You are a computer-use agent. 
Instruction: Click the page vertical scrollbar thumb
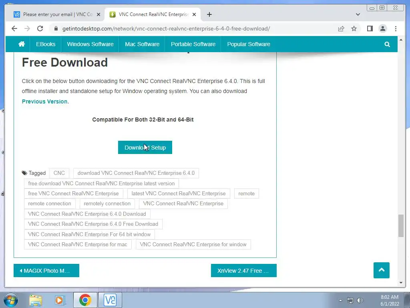point(401,225)
